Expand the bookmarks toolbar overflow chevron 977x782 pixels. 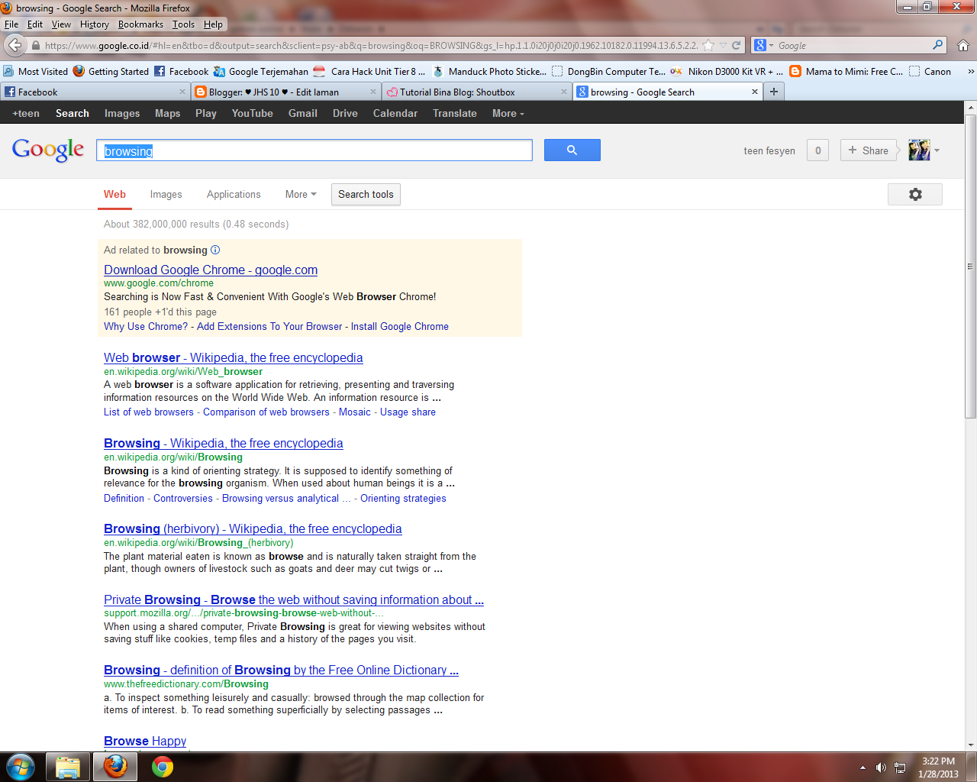coord(971,71)
